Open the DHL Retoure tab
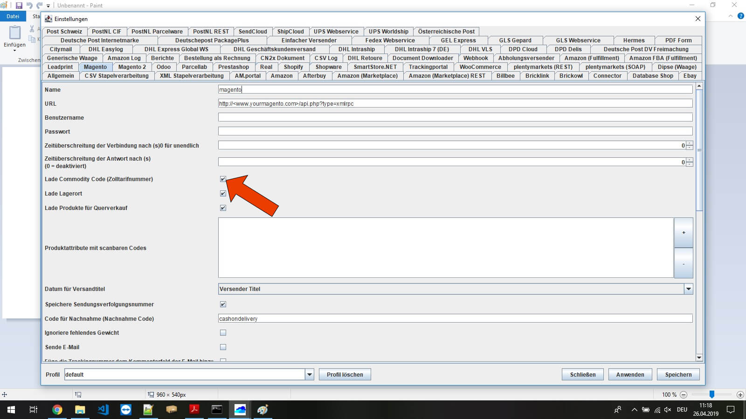Screen dimensions: 746x419 click(365, 58)
